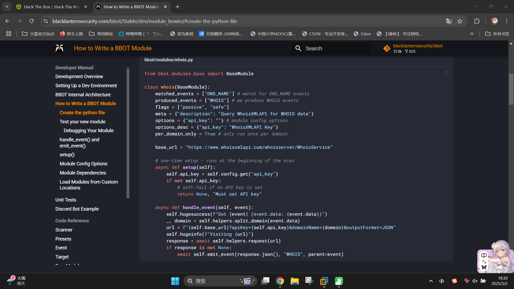This screenshot has width=514, height=289.
Task: Open Scanner code reference
Action: 64,230
